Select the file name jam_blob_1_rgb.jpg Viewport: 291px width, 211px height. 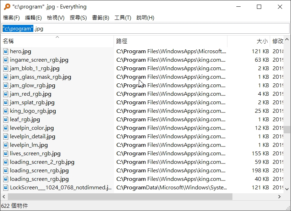[35, 68]
